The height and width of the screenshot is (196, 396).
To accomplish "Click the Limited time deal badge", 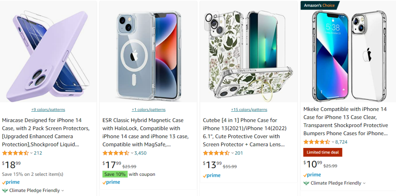I will tap(323, 152).
